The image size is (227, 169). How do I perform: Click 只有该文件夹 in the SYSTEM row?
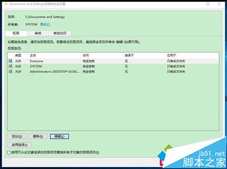click(x=176, y=66)
